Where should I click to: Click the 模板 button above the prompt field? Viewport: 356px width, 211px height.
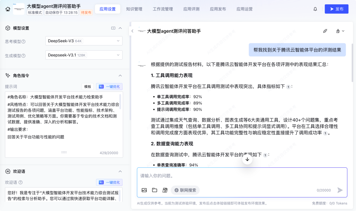[87, 87]
